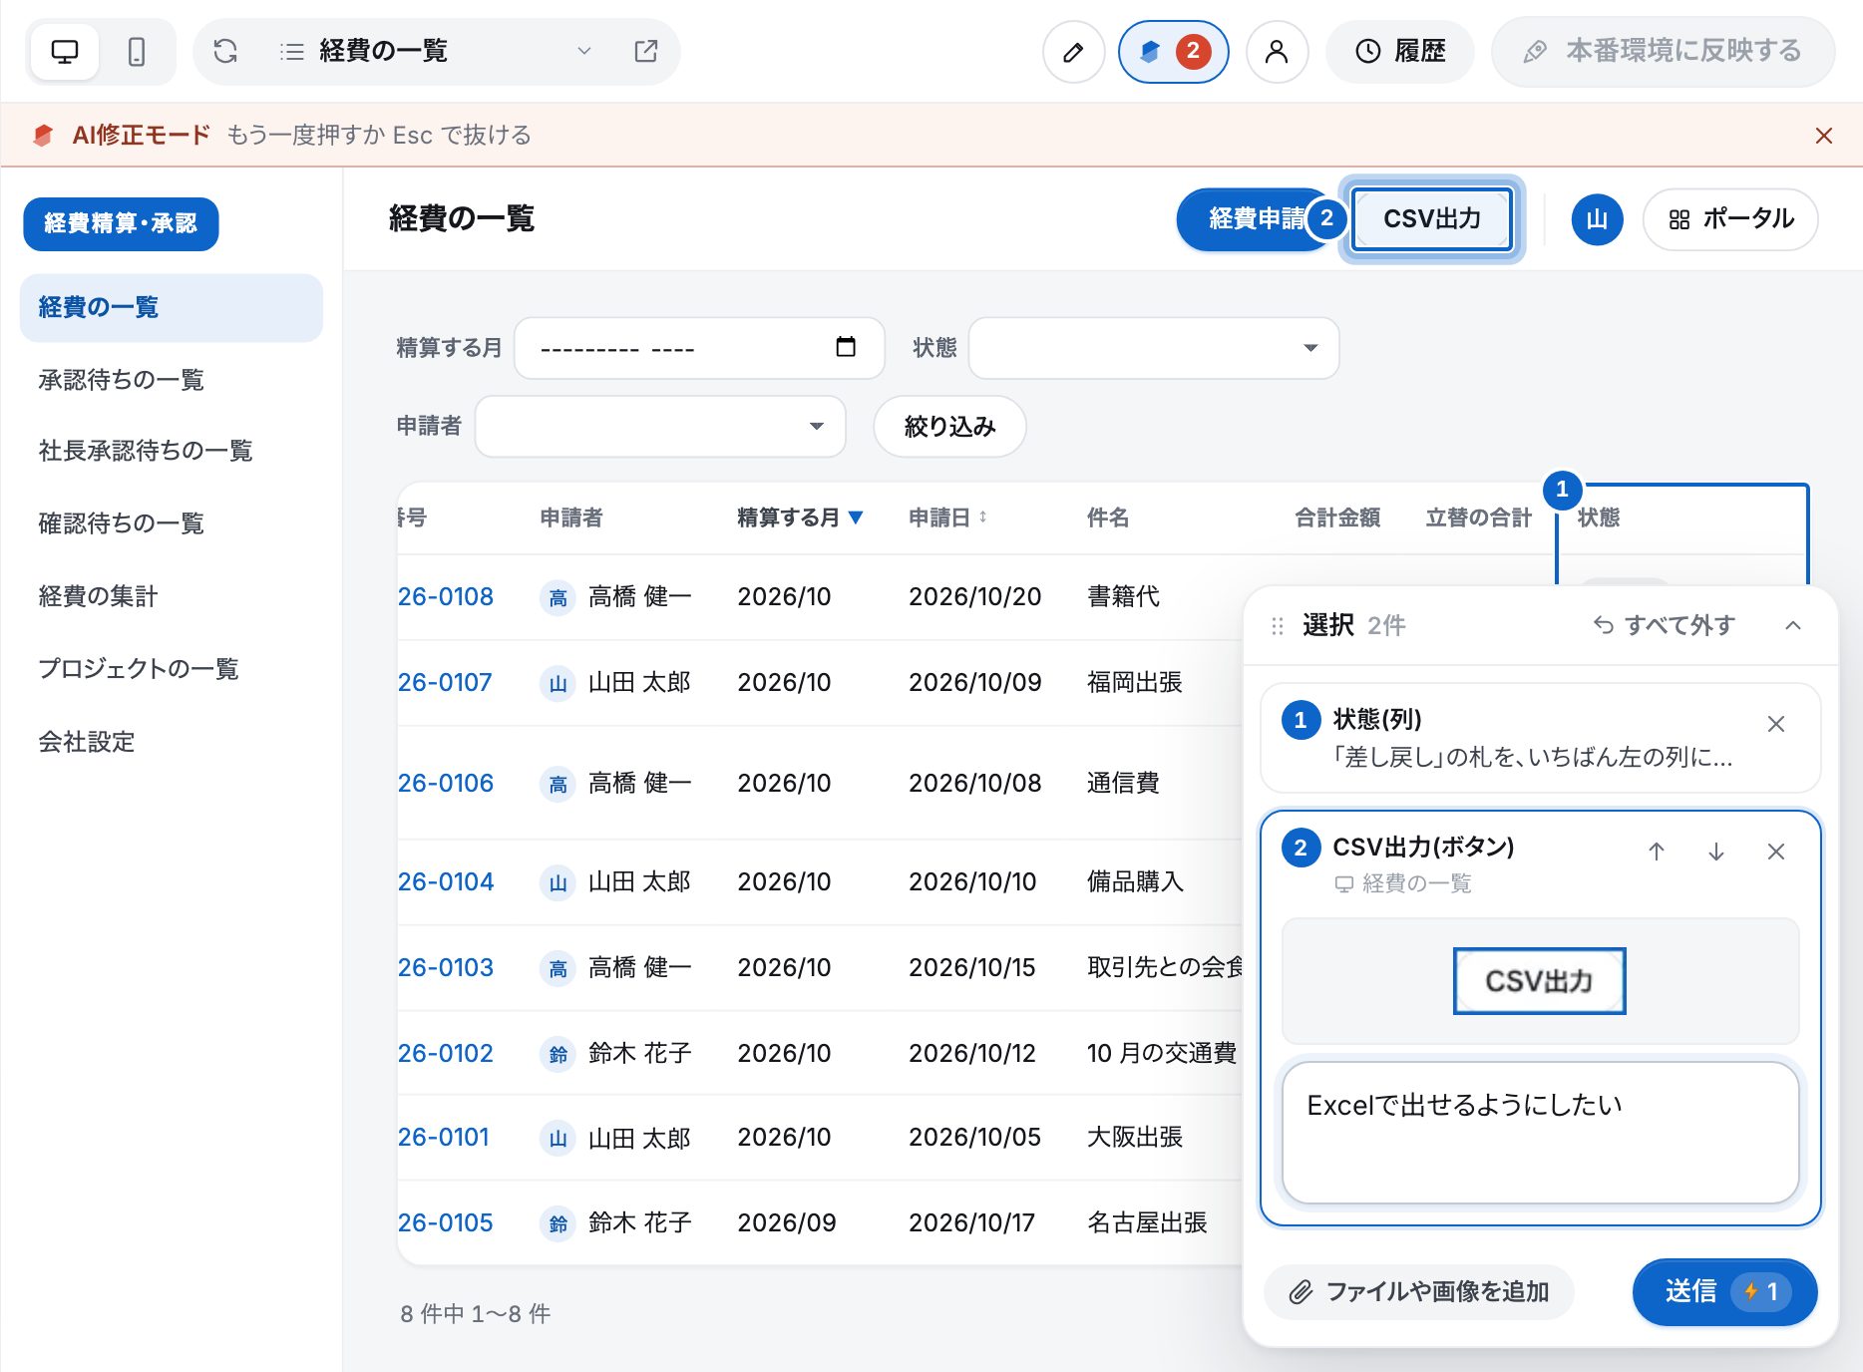Open expense link 26-0104
Screen dimensions: 1863x1372
point(446,882)
